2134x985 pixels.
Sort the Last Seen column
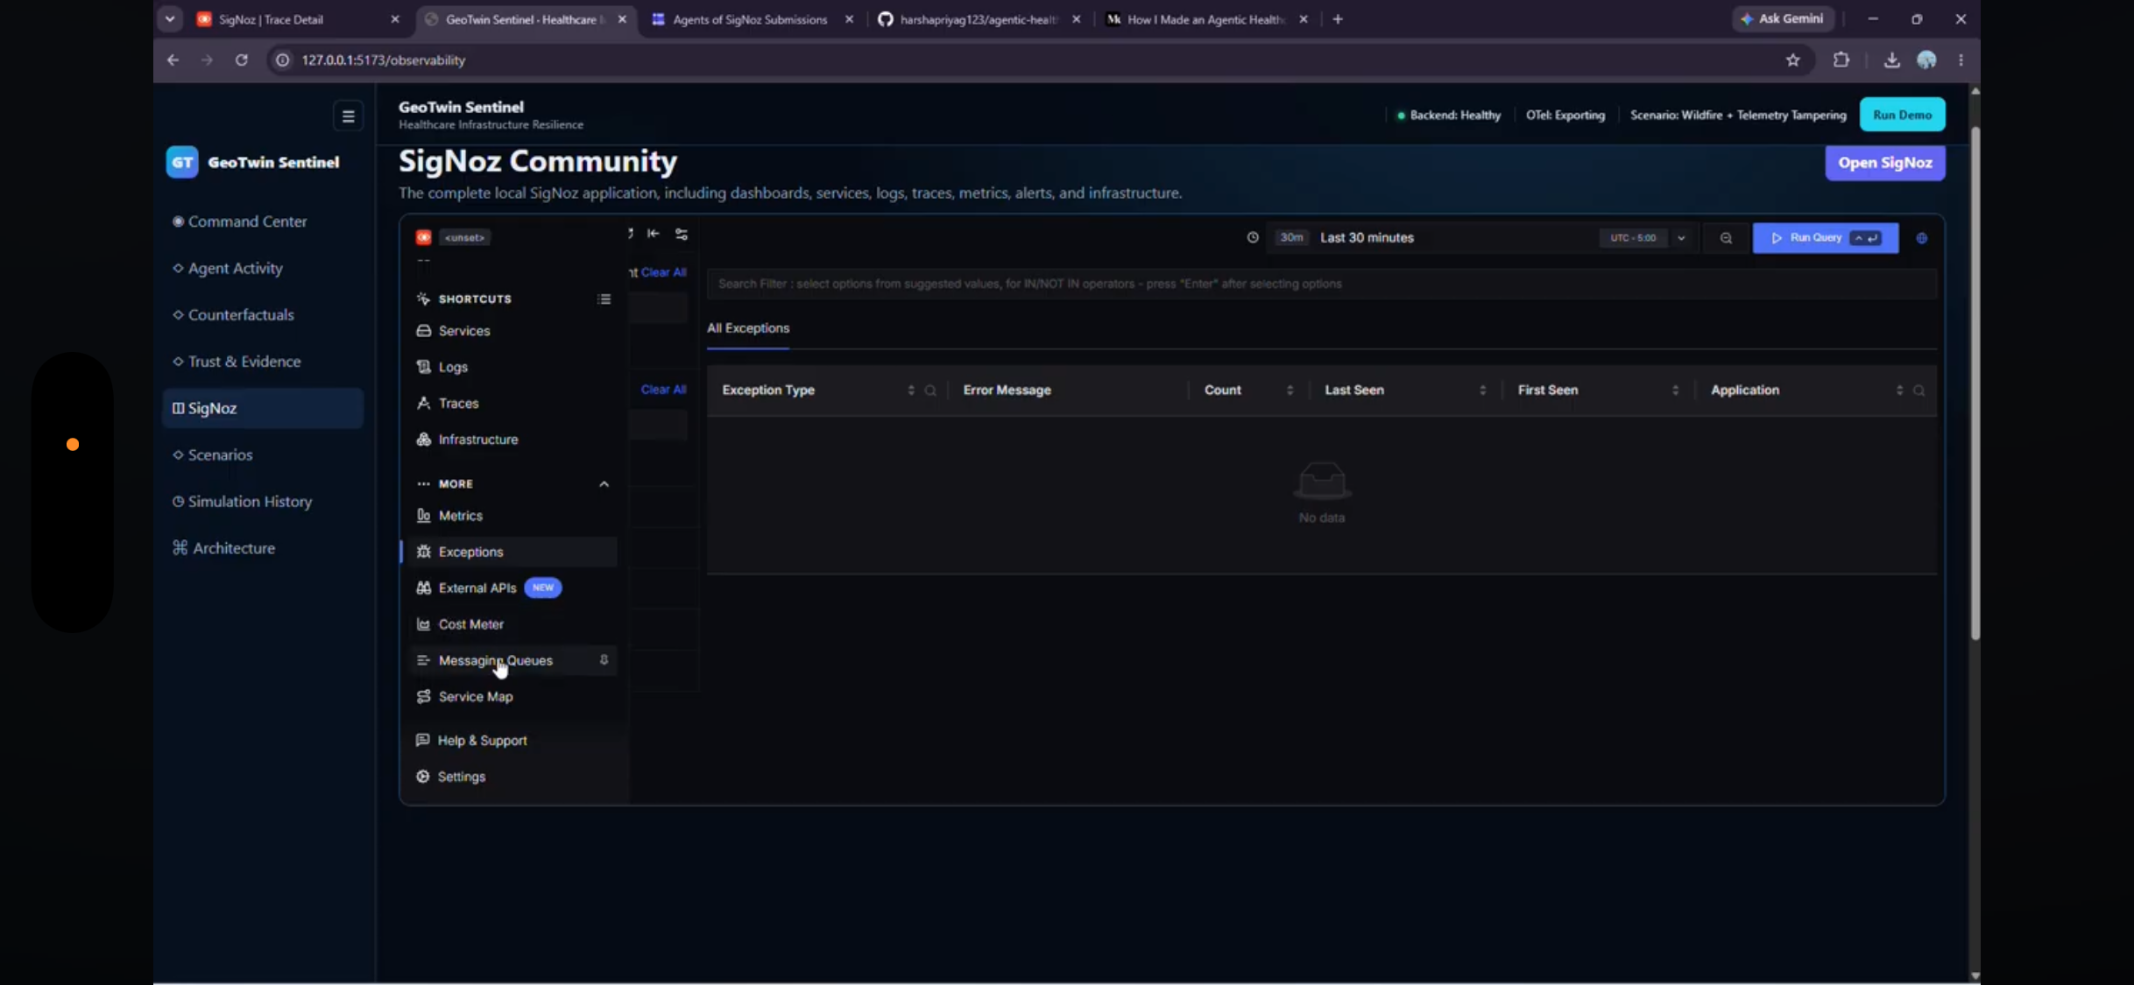coord(1482,390)
